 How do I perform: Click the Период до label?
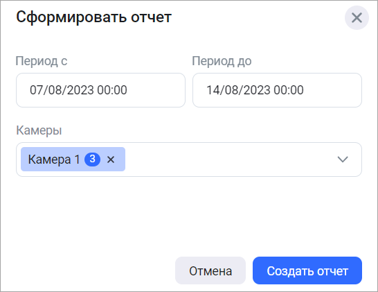222,61
